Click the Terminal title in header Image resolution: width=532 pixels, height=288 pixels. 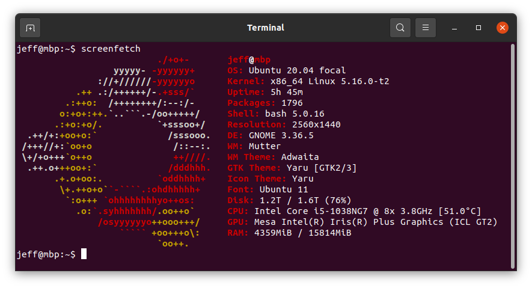pos(266,28)
